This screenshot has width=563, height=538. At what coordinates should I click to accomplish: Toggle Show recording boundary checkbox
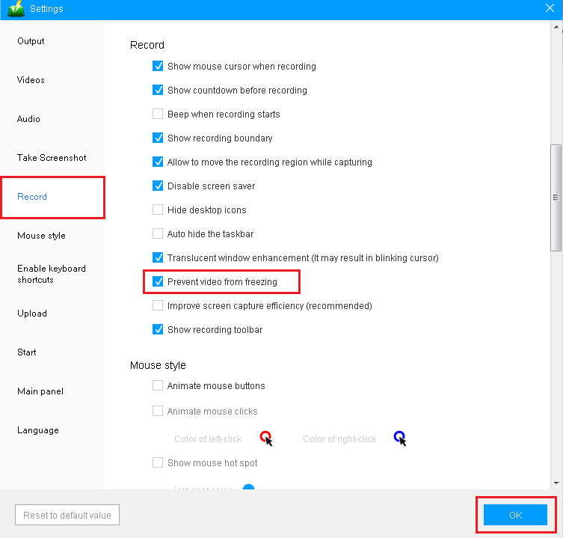coord(158,138)
